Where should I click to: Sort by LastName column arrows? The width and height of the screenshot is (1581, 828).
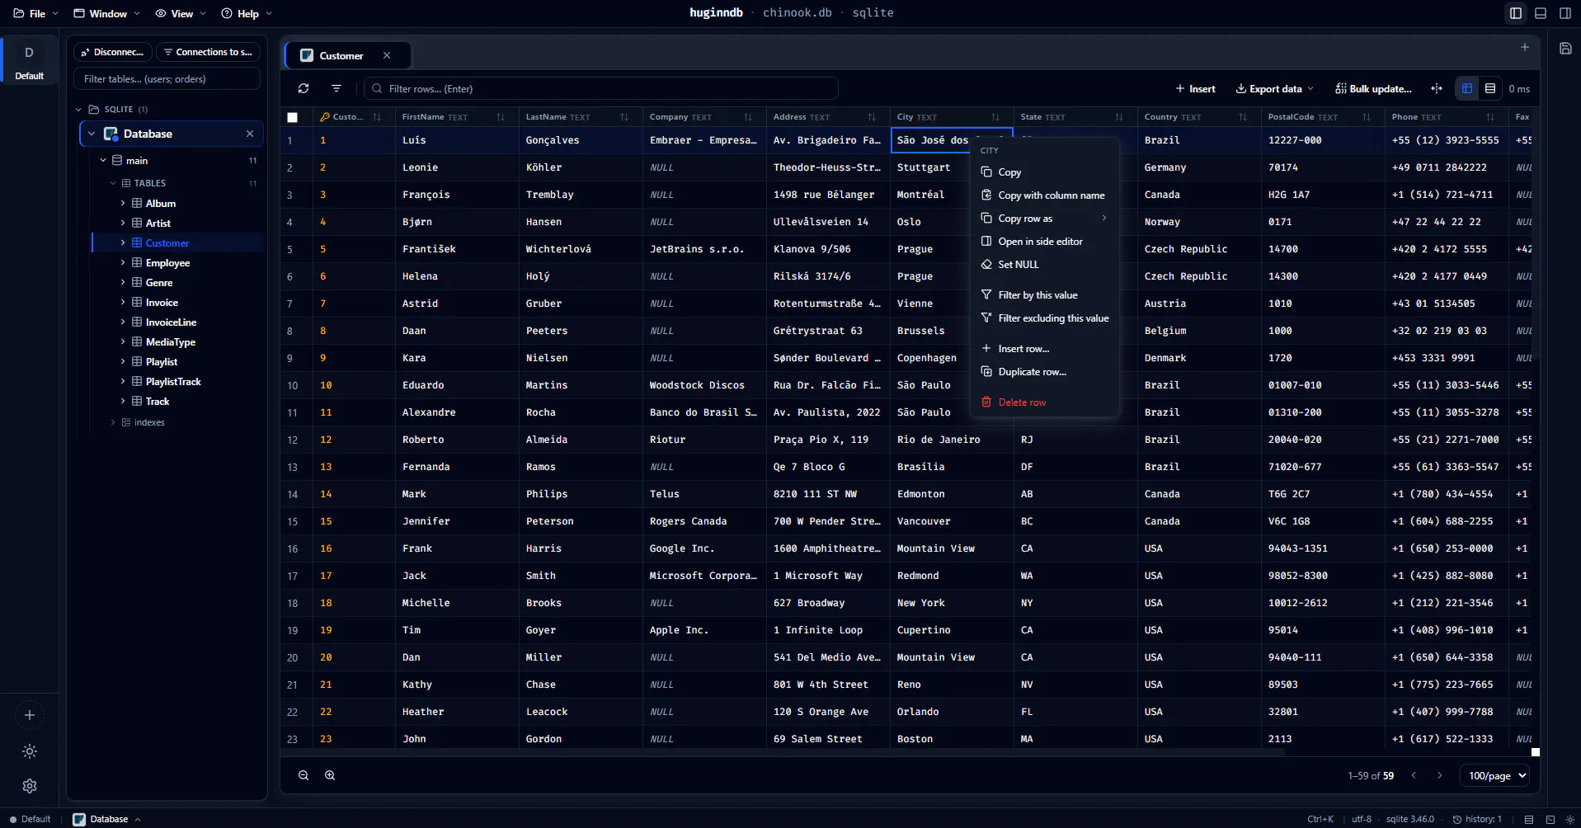pyautogui.click(x=624, y=117)
